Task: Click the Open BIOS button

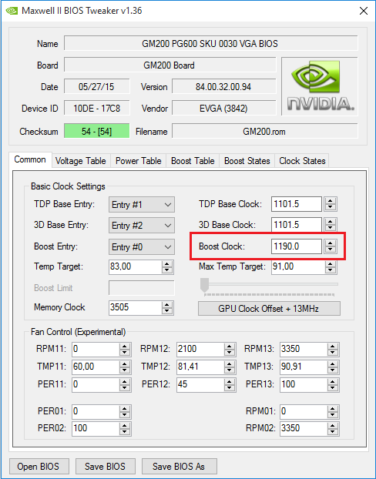Action: 39,466
